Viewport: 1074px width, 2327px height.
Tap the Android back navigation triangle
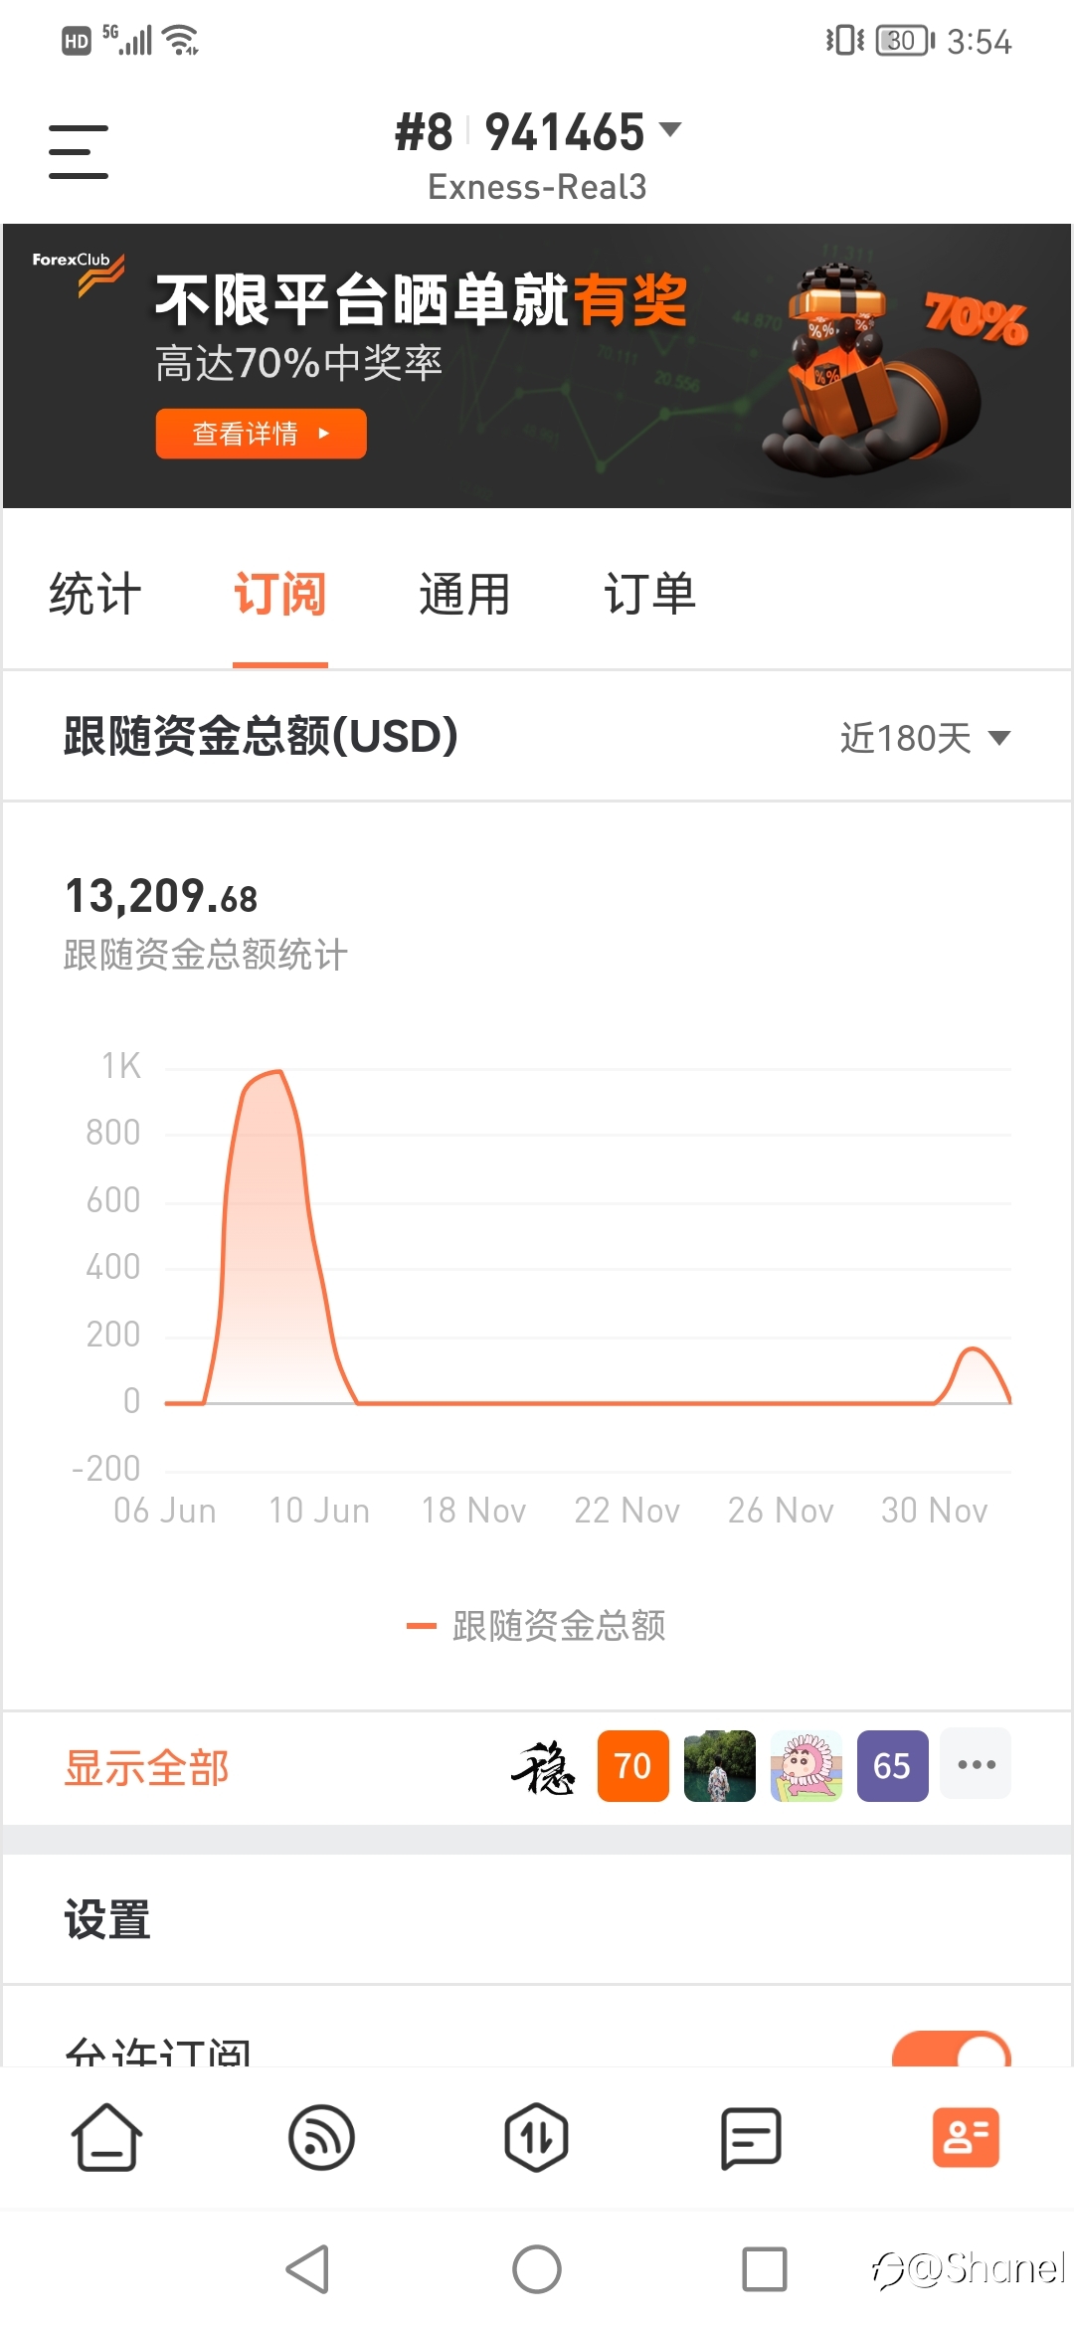[x=307, y=2269]
